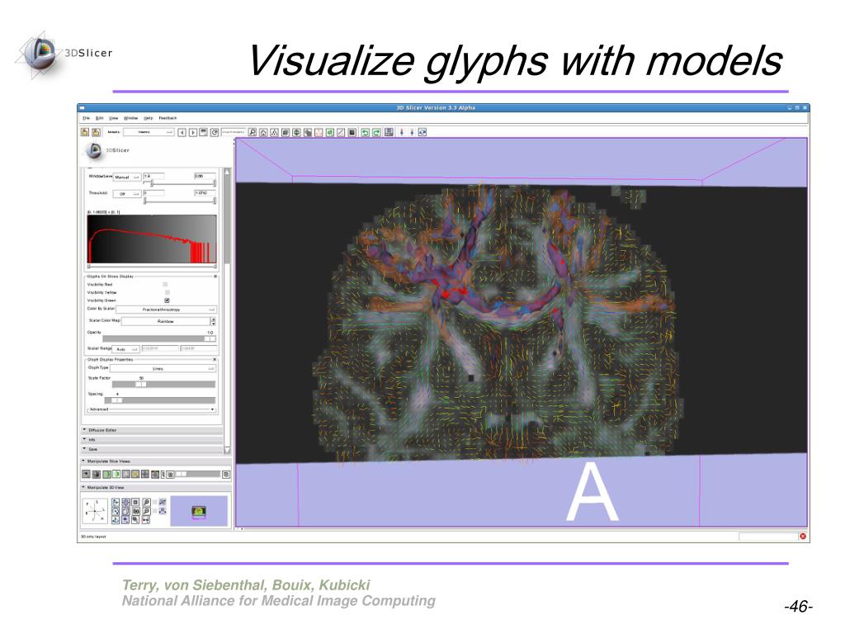Image resolution: width=845 pixels, height=634 pixels.
Task: Click the Save Scene folder icon
Action: [x=96, y=132]
